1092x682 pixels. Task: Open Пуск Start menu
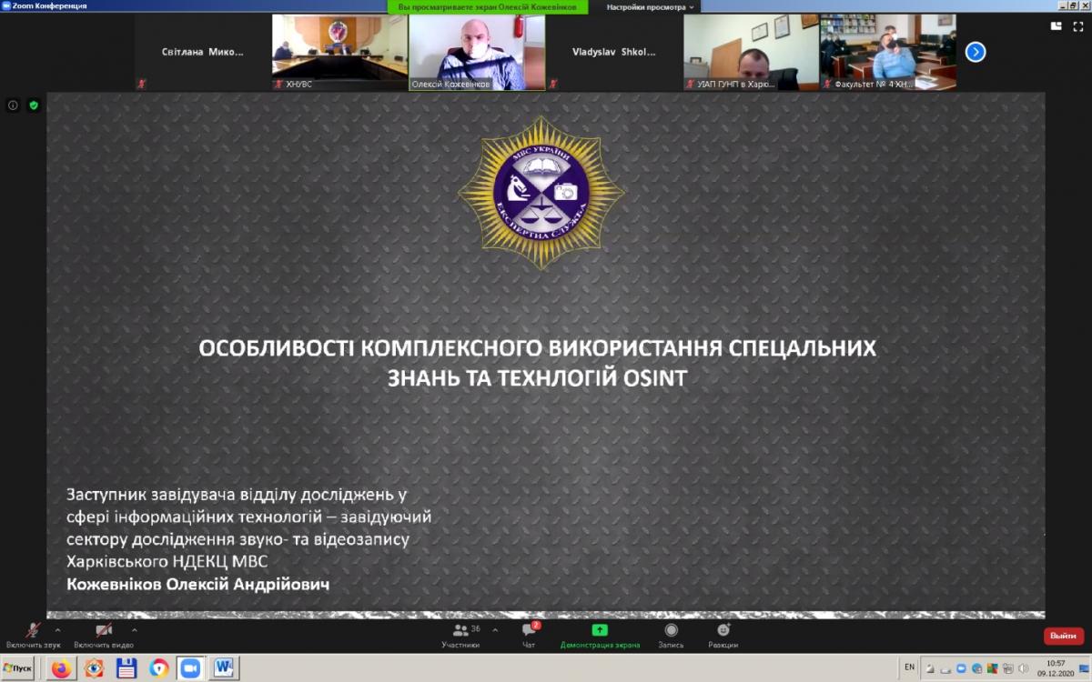pyautogui.click(x=18, y=668)
